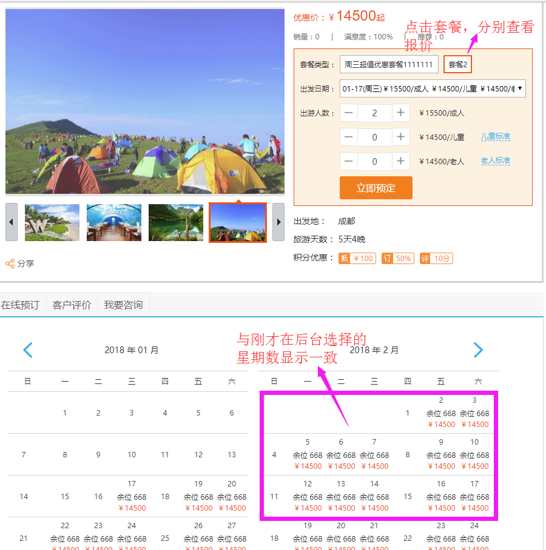Go to previous calendar month
Viewport: 546px width, 550px height.
point(28,350)
